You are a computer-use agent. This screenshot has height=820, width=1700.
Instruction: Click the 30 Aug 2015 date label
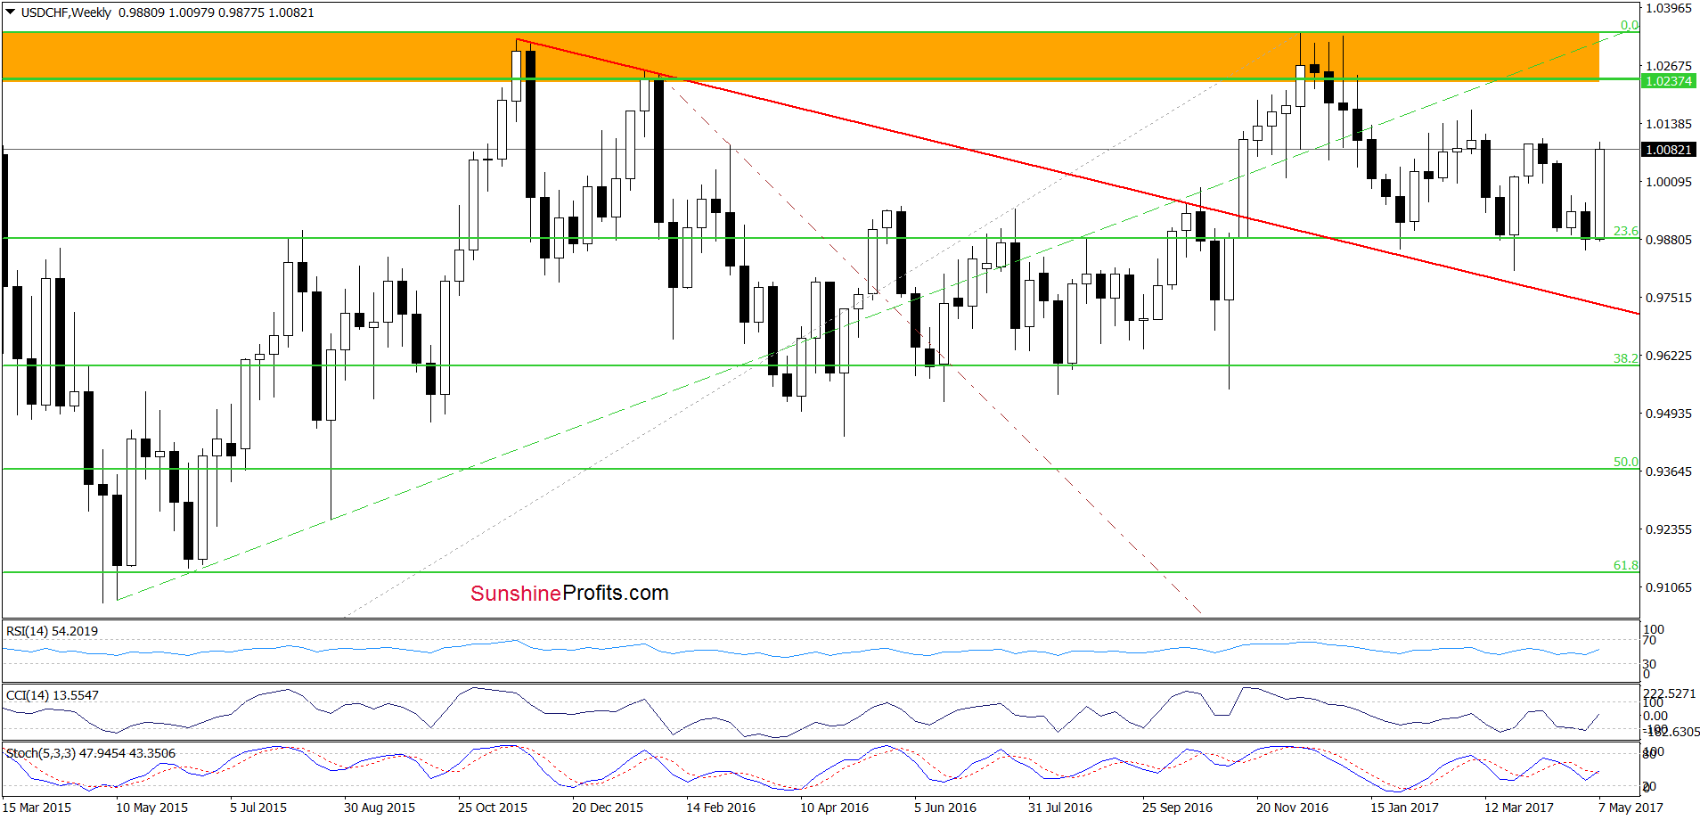(x=380, y=808)
